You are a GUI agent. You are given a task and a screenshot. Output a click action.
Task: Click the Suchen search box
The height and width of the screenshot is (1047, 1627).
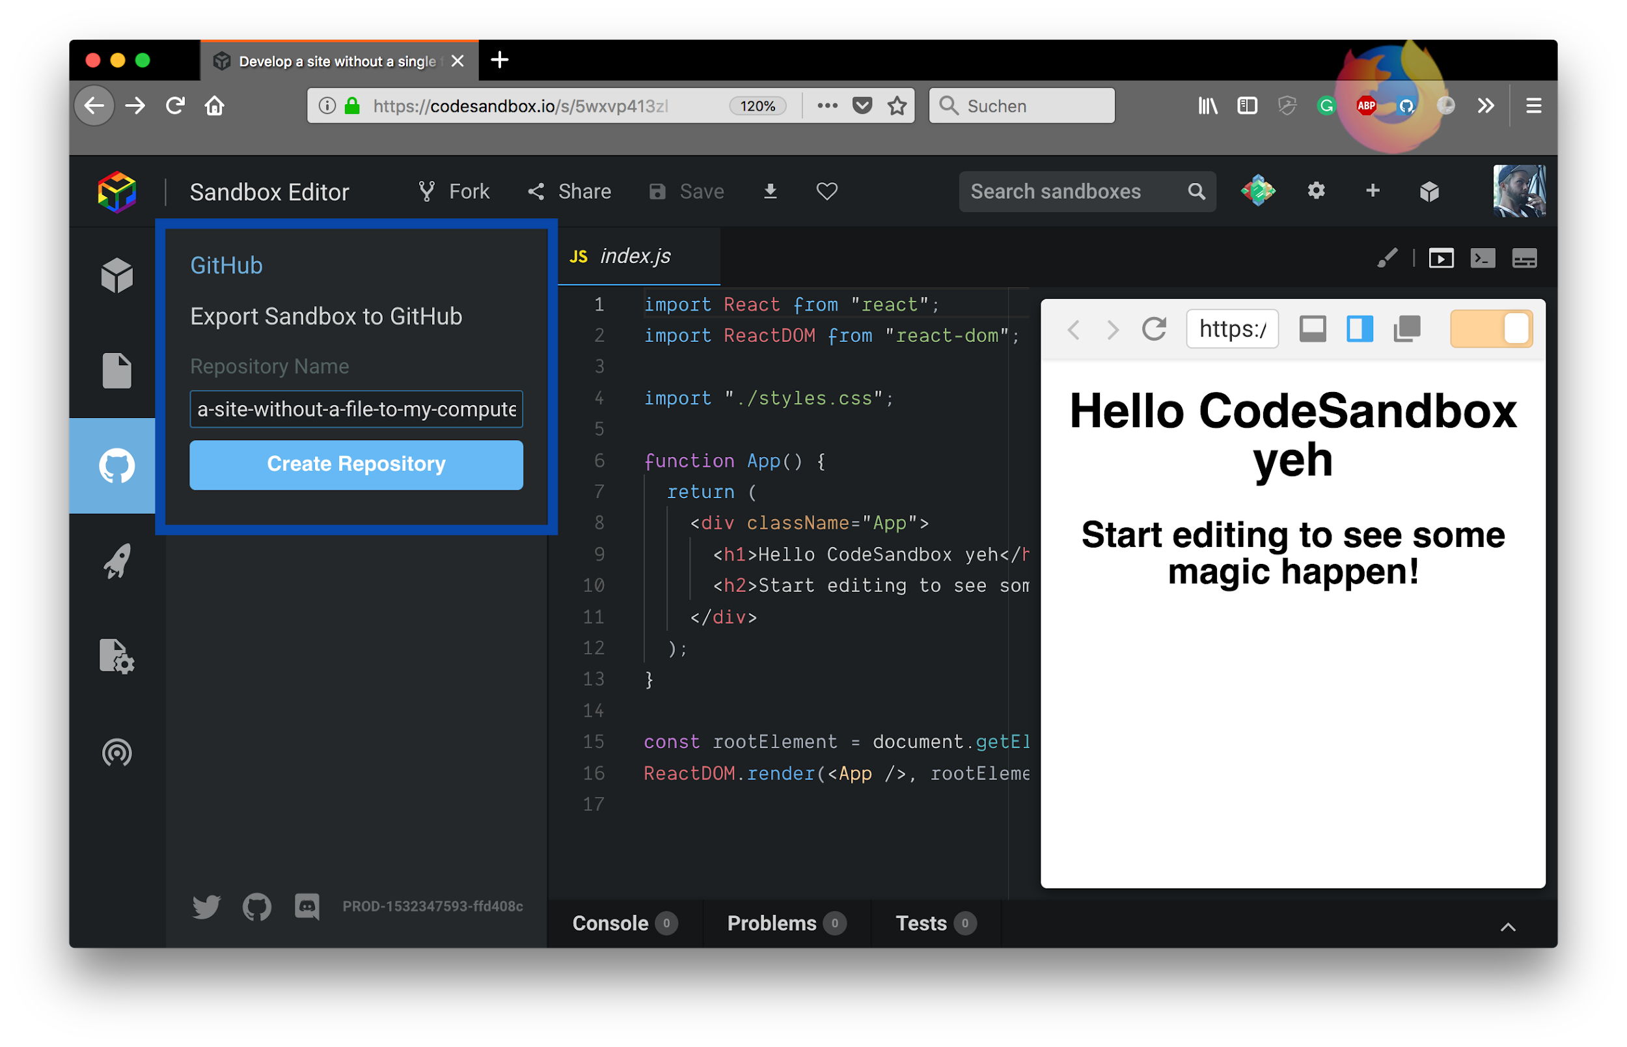coord(1021,105)
